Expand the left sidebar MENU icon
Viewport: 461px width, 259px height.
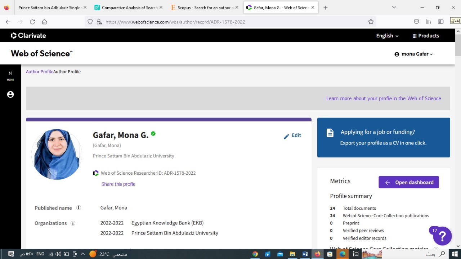[10, 73]
